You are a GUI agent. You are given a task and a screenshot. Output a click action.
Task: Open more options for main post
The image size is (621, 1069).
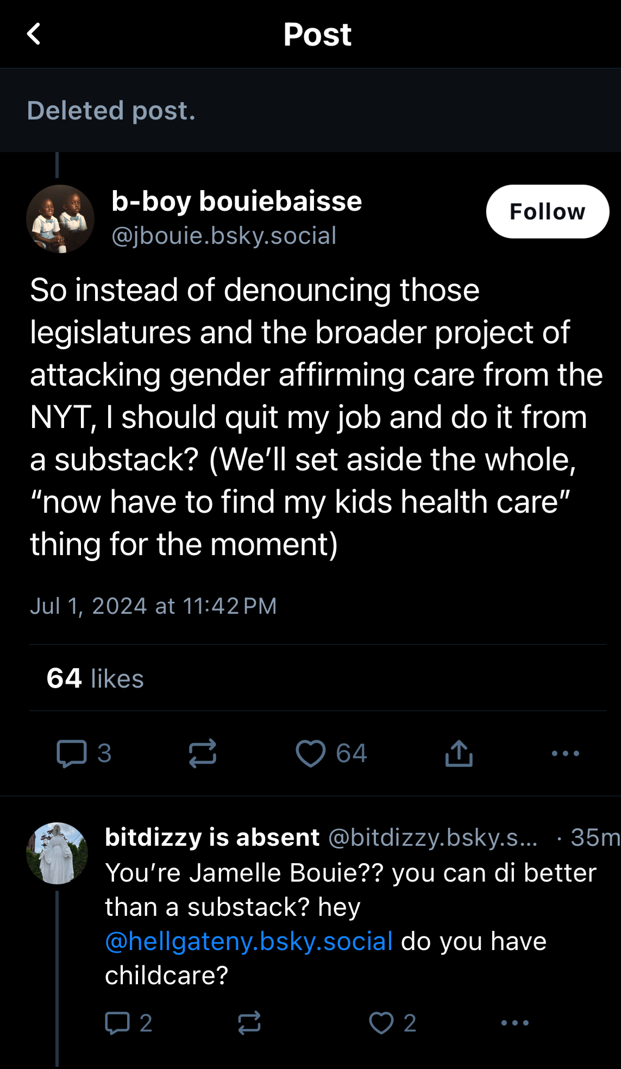point(565,753)
